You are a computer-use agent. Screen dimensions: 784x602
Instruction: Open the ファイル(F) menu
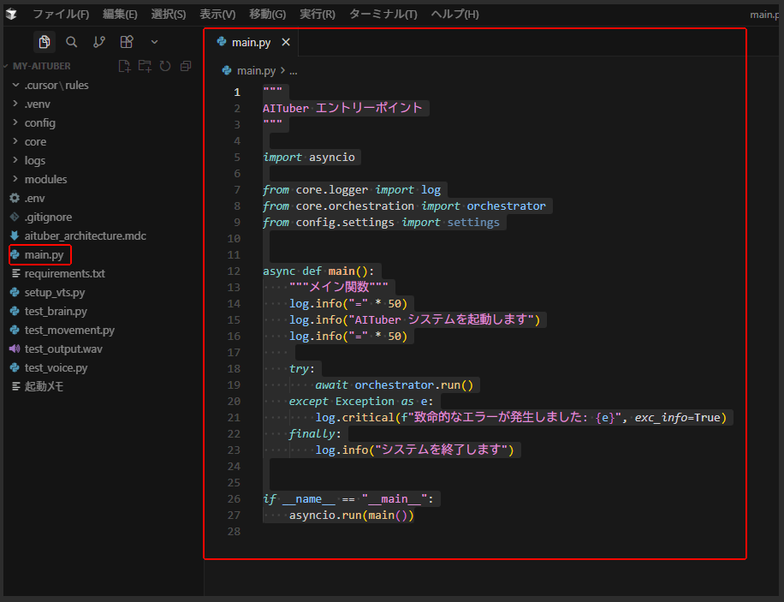tap(61, 15)
